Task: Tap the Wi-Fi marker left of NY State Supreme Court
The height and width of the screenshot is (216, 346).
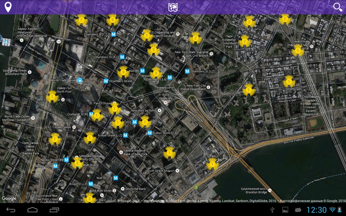Action: coord(195,38)
